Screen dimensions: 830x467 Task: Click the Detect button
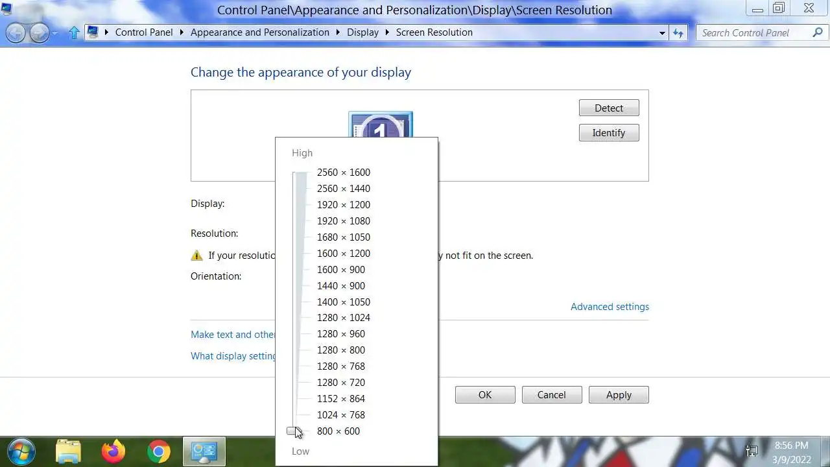(609, 108)
